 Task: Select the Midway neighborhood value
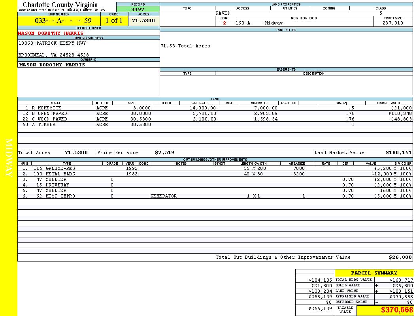click(274, 23)
